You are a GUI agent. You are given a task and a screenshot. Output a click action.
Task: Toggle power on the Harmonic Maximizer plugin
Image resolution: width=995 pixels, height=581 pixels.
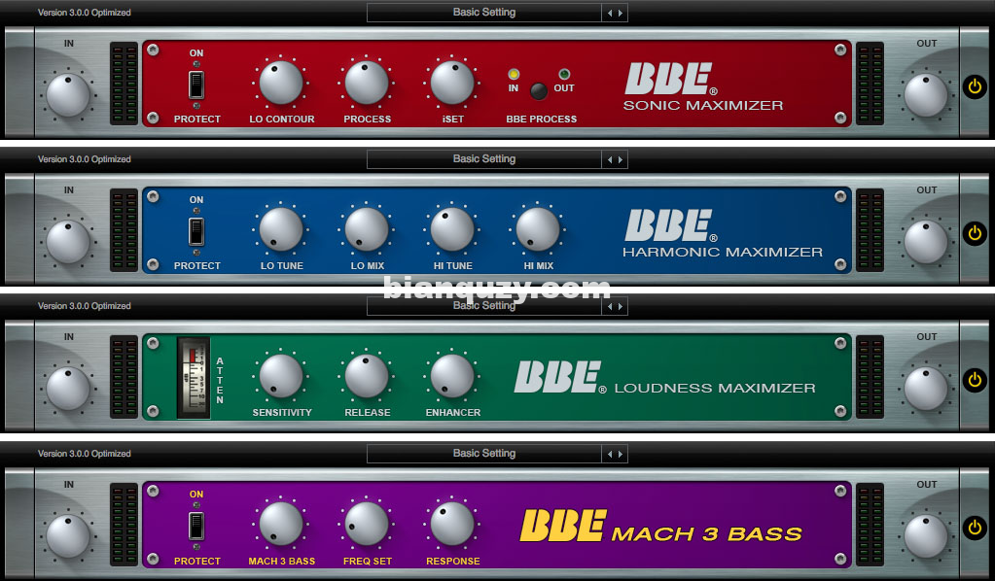[975, 233]
